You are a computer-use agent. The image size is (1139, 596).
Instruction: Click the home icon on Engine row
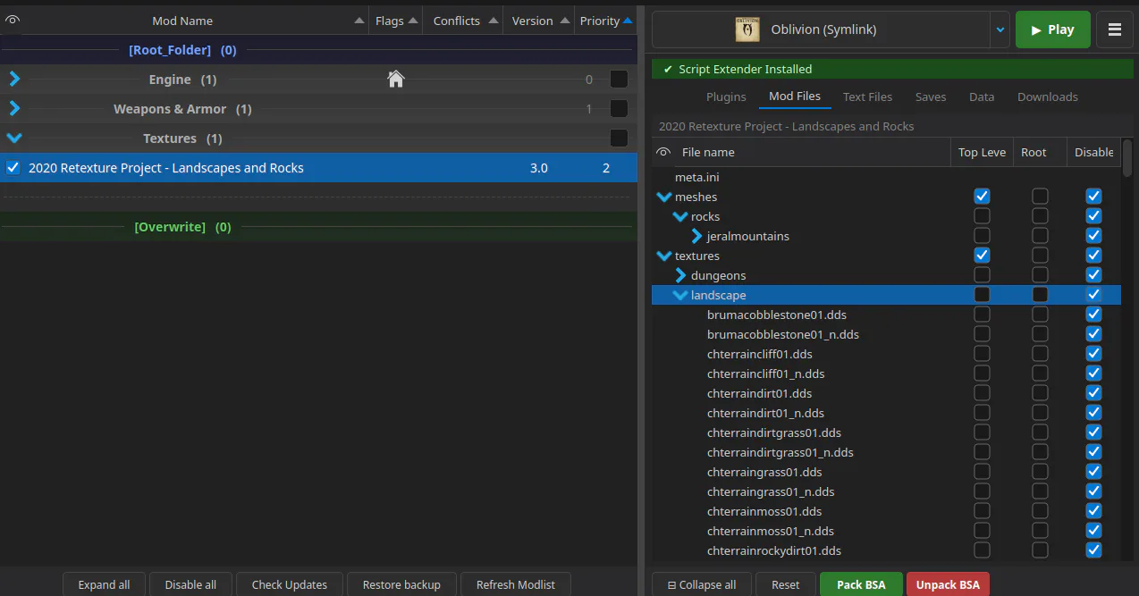point(396,80)
